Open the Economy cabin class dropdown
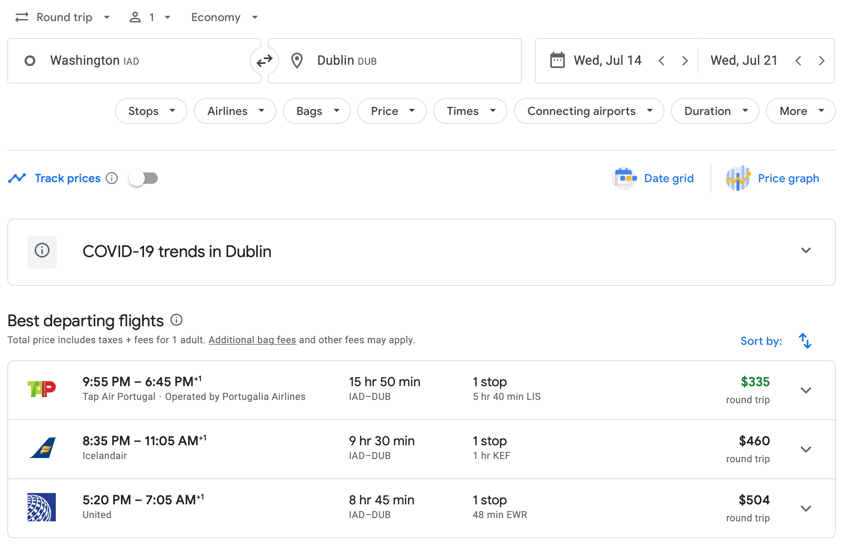This screenshot has width=844, height=544. click(224, 17)
